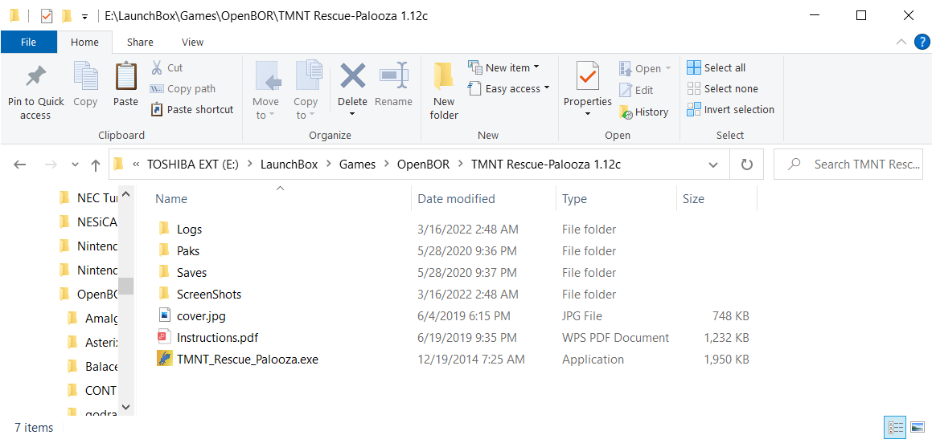Refresh the current folder view
Image resolution: width=932 pixels, height=439 pixels.
748,165
